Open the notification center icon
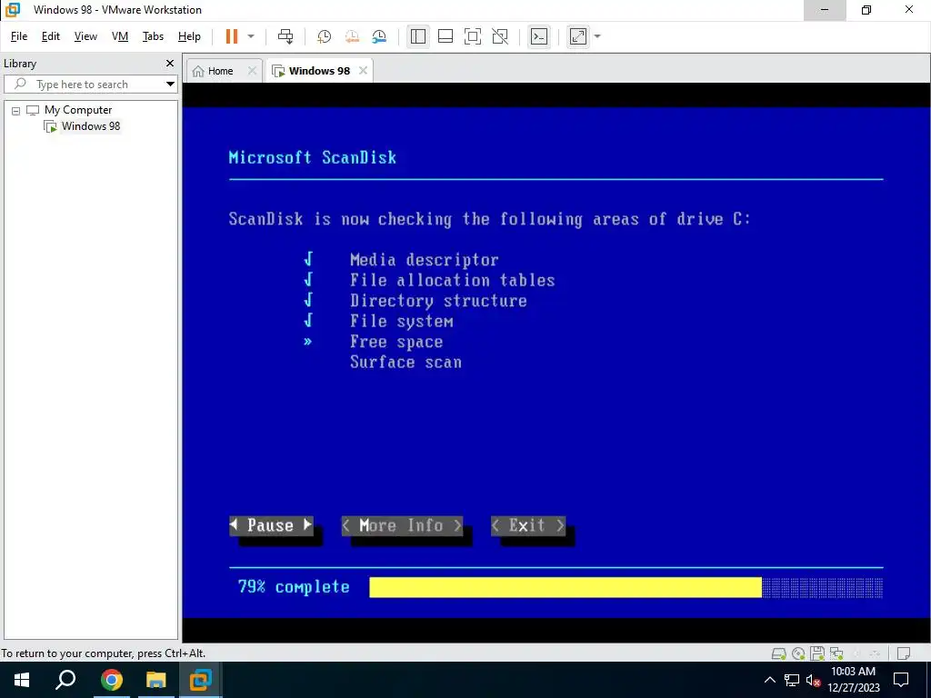 (x=901, y=680)
